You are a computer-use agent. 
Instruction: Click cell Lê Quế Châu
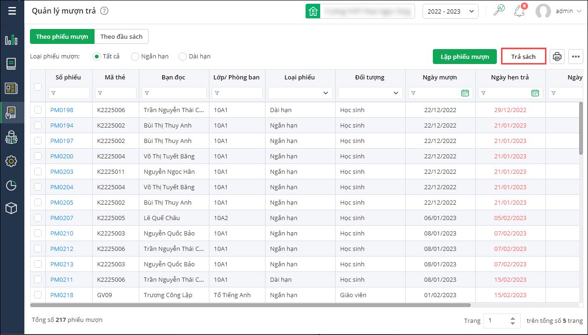tap(162, 218)
